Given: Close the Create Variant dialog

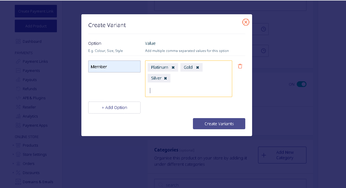Looking at the screenshot, I should (246, 22).
